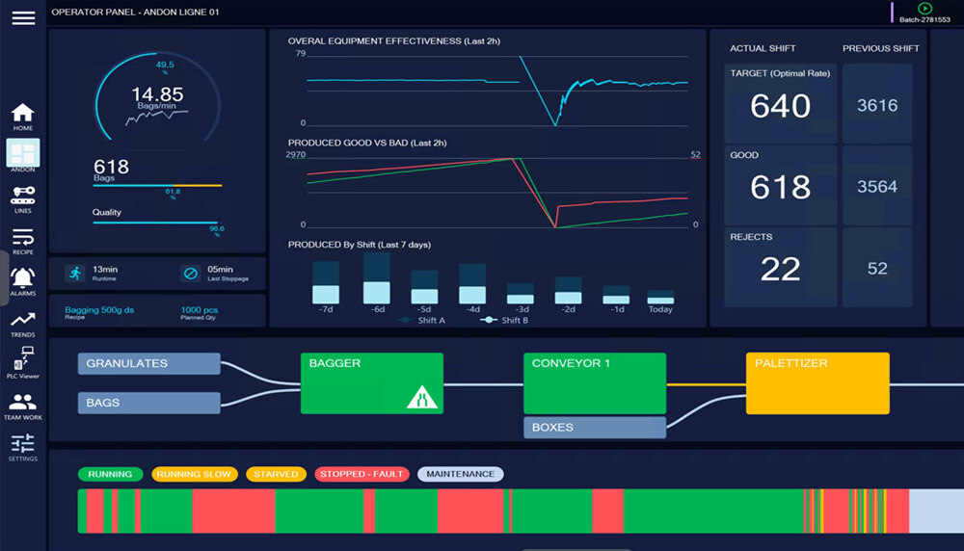Select the Bagger machine block
The image size is (964, 551).
(371, 383)
